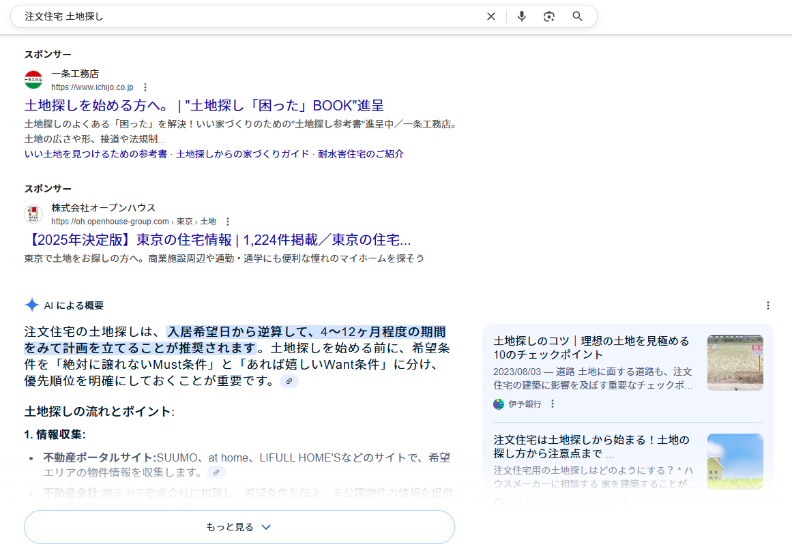
Task: Click the land photo thumbnail for 土地探しのコツ
Action: click(x=735, y=363)
